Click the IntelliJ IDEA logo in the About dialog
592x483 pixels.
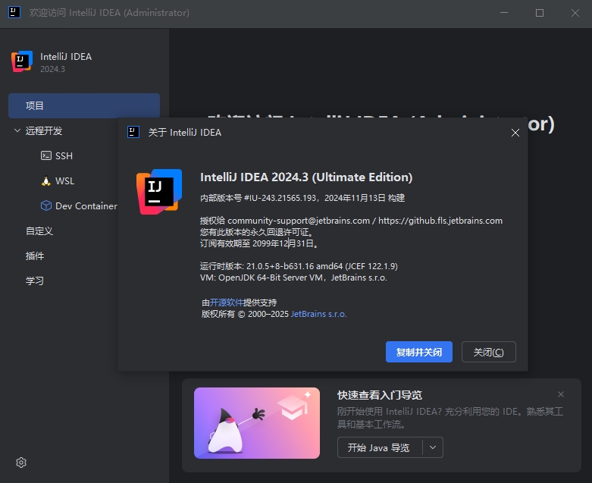pos(159,192)
